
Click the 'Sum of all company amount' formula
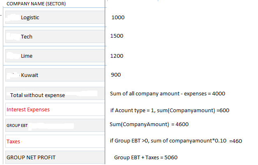pyautogui.click(x=168, y=94)
